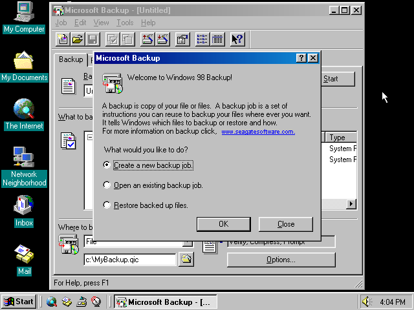Viewport: 414px width, 310px height.
Task: Click the Options... button
Action: pos(281,260)
